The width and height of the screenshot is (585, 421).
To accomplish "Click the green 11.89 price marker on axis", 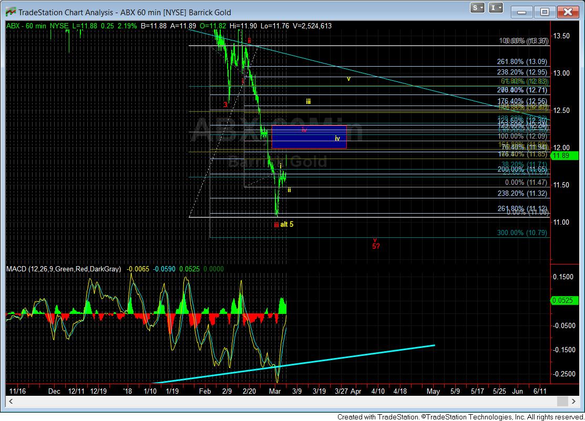I will tap(564, 156).
